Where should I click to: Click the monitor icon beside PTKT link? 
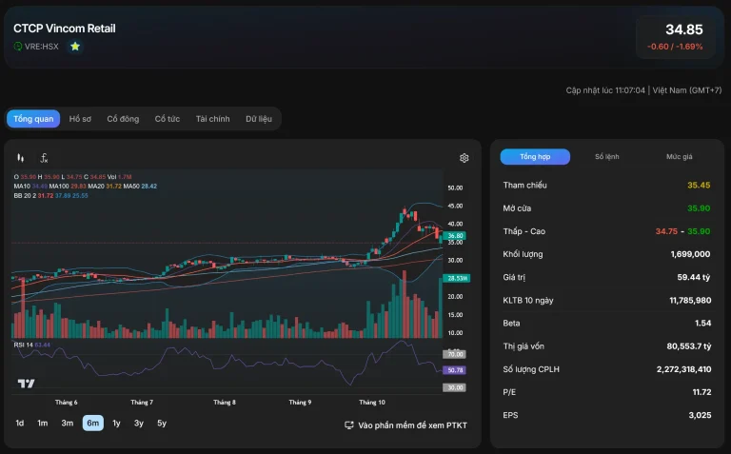pos(348,425)
